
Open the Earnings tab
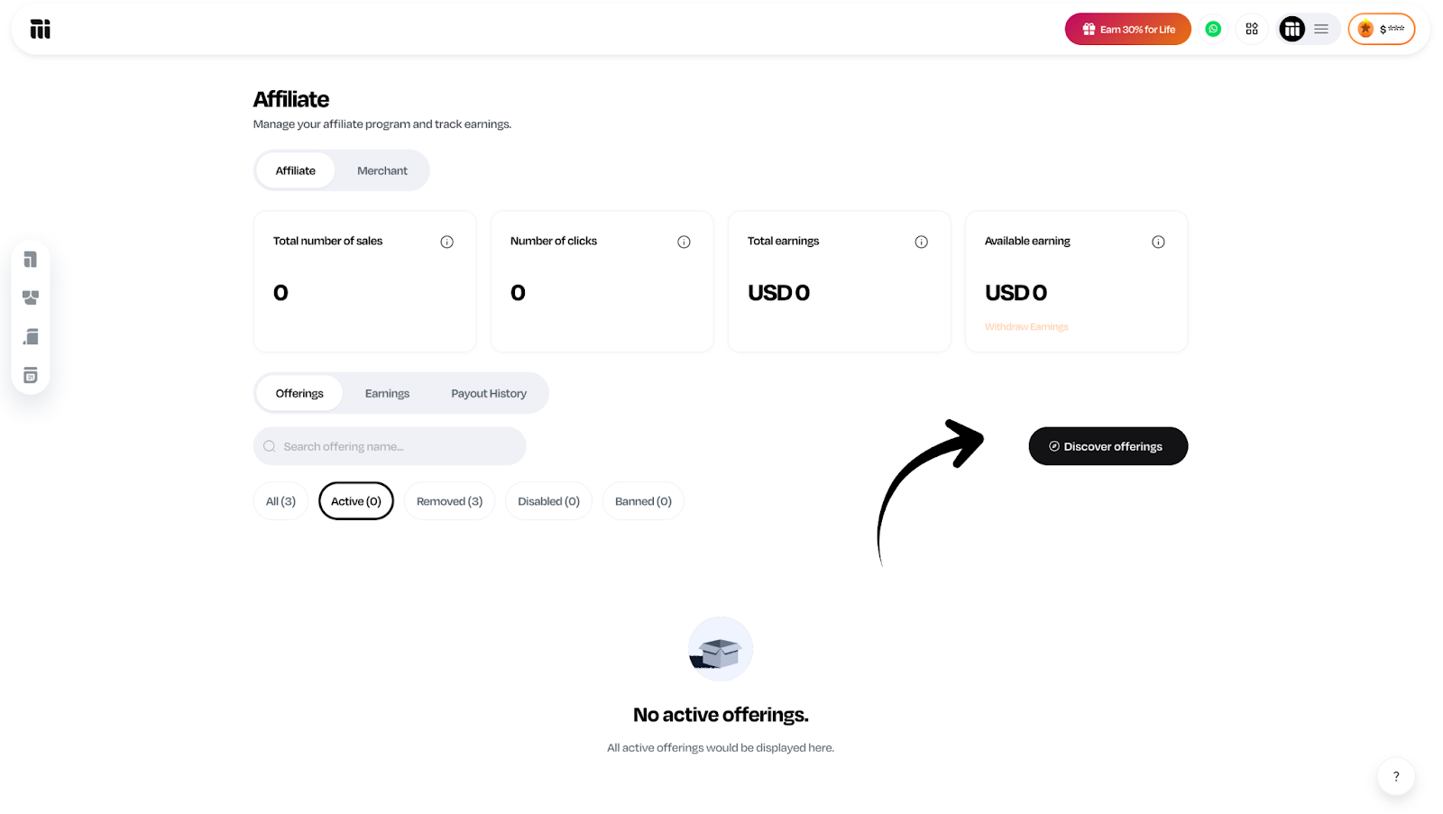(x=387, y=393)
